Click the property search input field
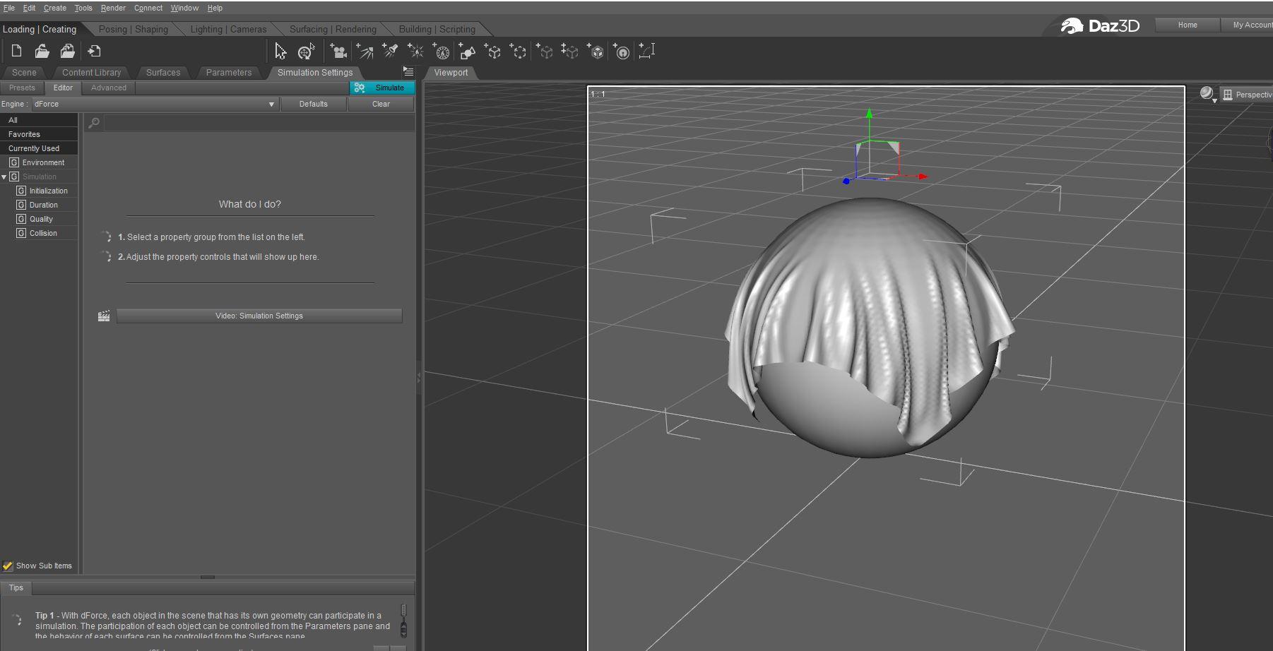 click(259, 123)
